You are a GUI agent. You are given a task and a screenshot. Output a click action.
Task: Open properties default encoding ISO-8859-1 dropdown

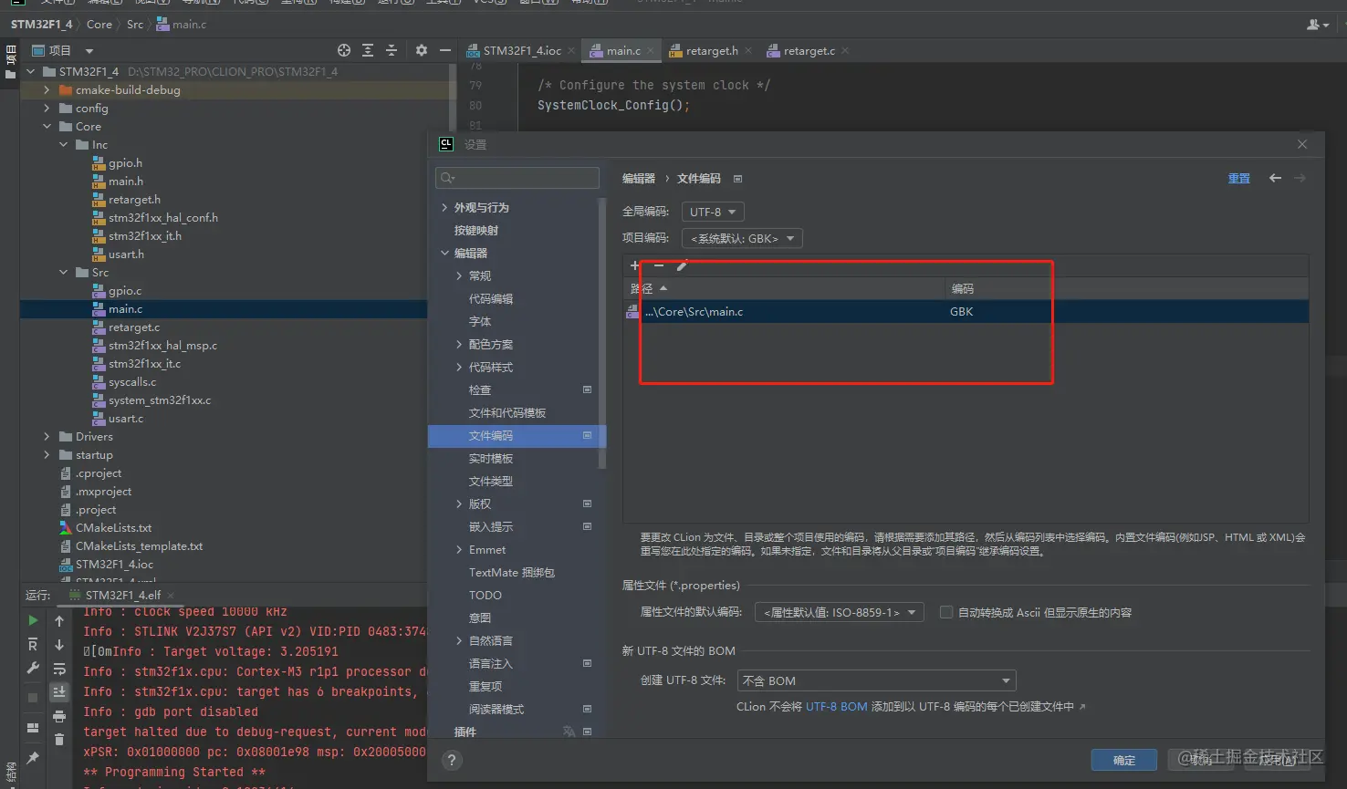[x=840, y=612]
